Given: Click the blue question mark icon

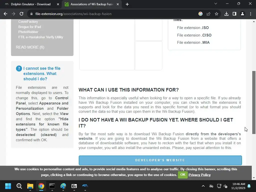Looking at the screenshot, I should pyautogui.click(x=19, y=68).
